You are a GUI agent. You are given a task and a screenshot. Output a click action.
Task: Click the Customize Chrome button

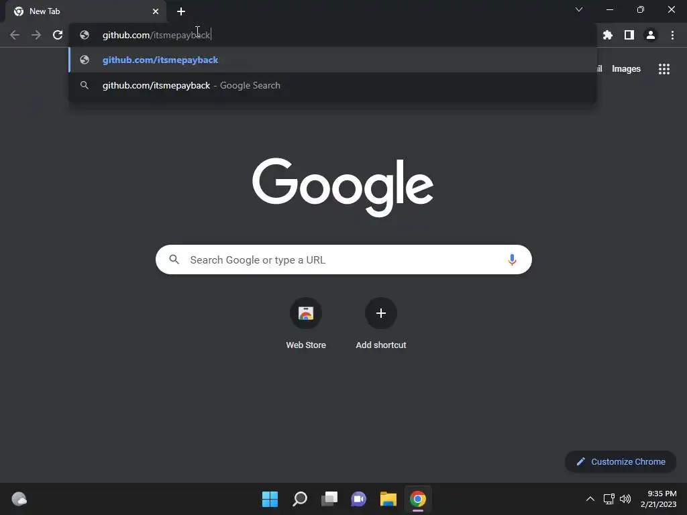pos(621,461)
